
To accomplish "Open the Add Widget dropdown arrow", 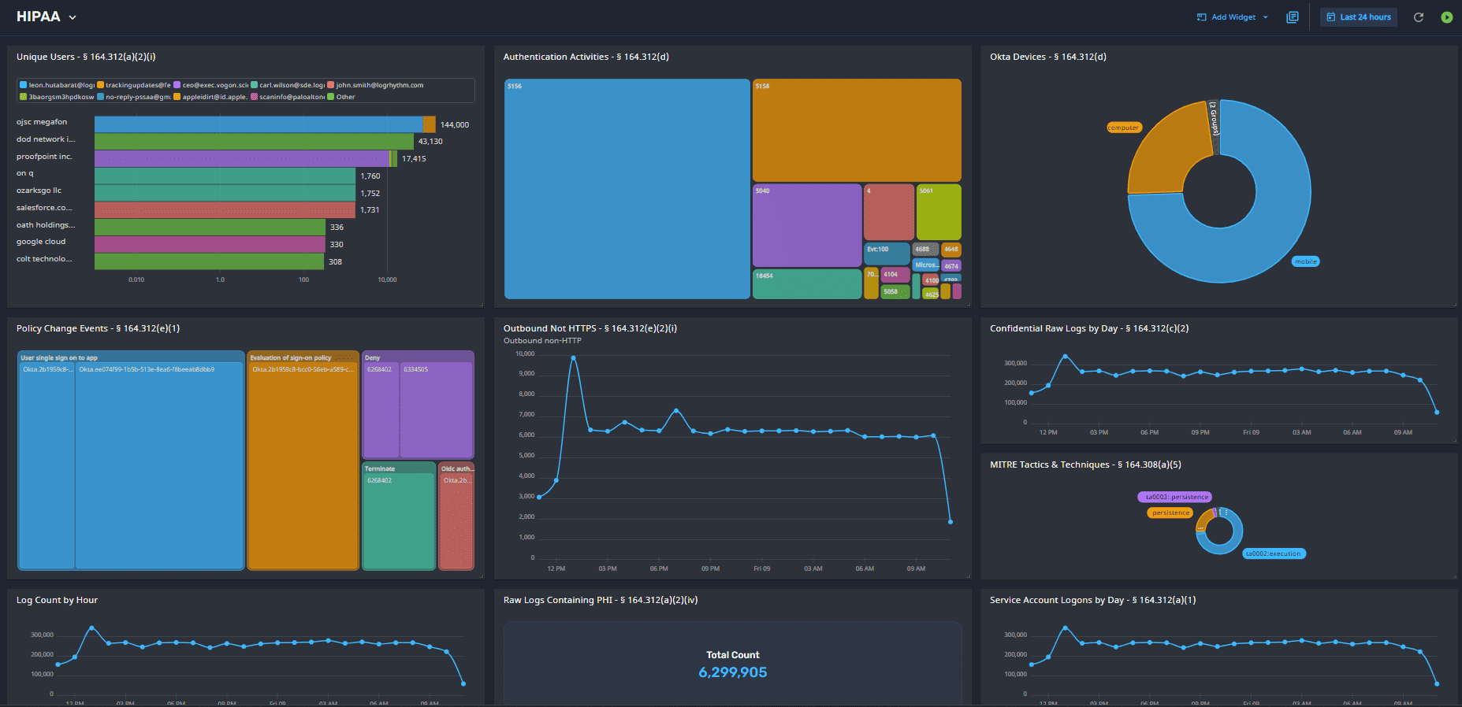I will tap(1266, 17).
